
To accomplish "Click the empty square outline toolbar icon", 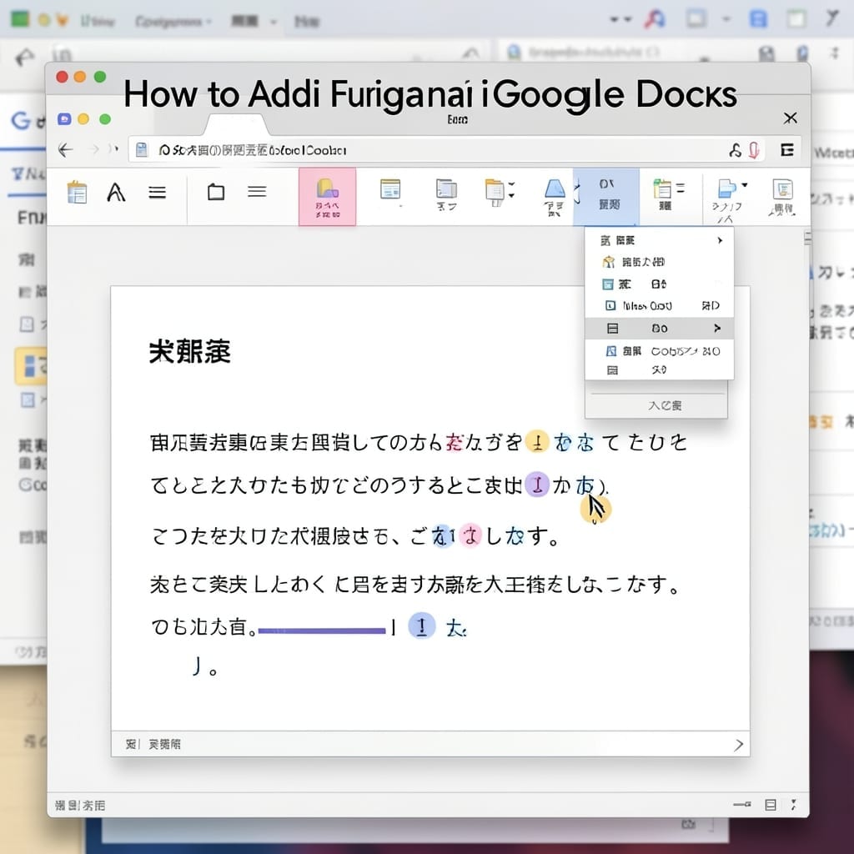I will (216, 192).
